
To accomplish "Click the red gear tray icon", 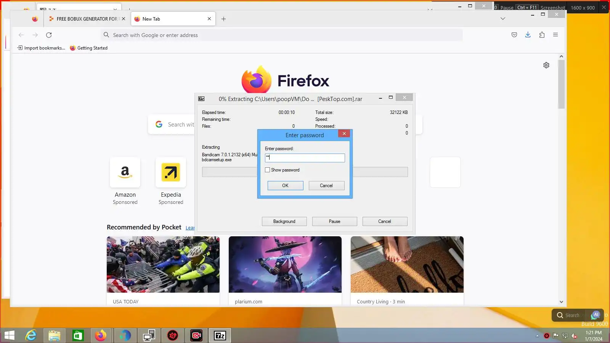I will tap(547, 336).
